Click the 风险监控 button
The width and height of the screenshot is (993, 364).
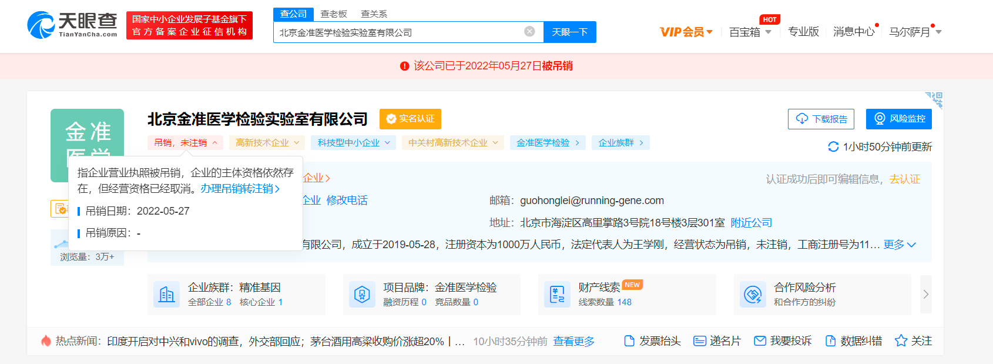899,119
